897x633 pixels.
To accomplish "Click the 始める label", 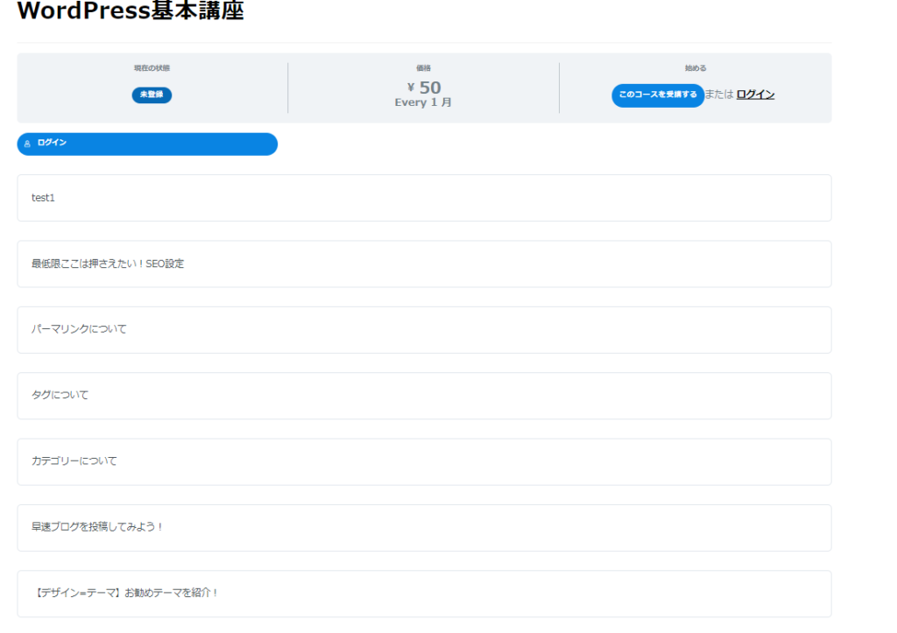I will coord(696,68).
